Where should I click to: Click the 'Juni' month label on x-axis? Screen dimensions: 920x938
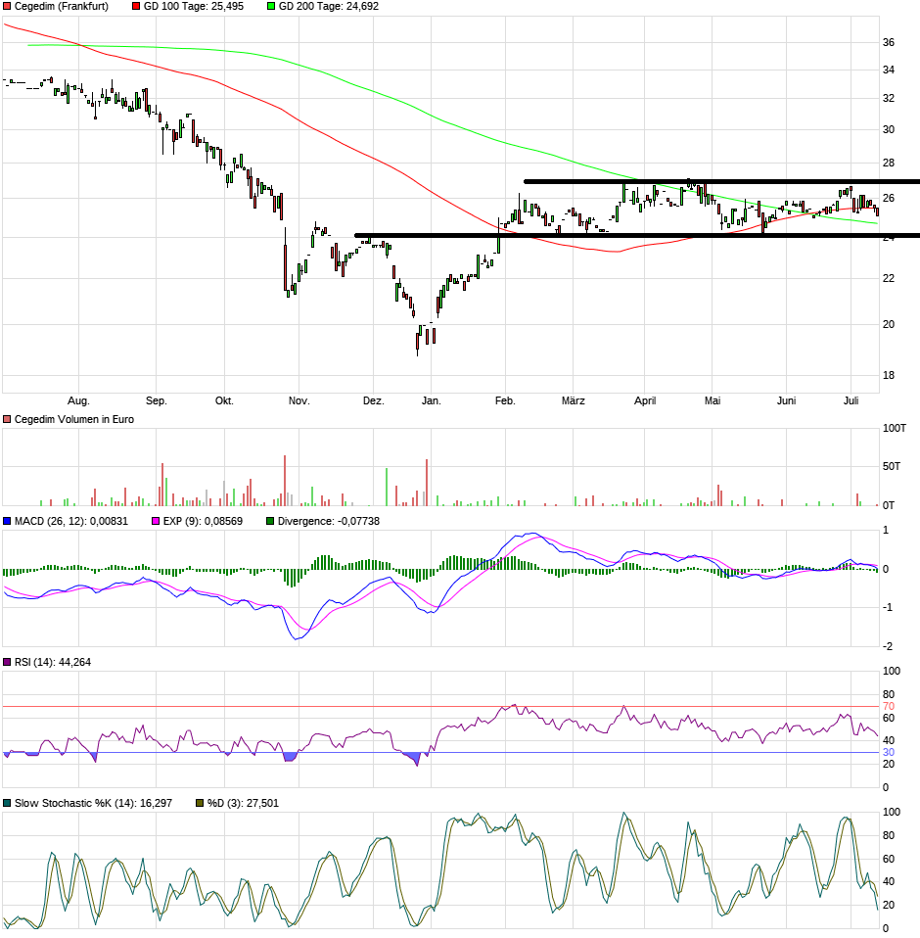pos(787,400)
